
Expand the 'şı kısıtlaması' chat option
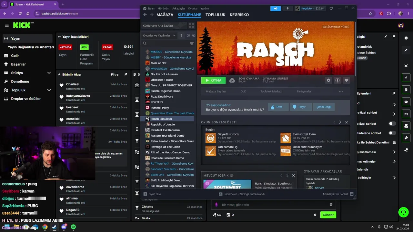pyautogui.click(x=394, y=152)
